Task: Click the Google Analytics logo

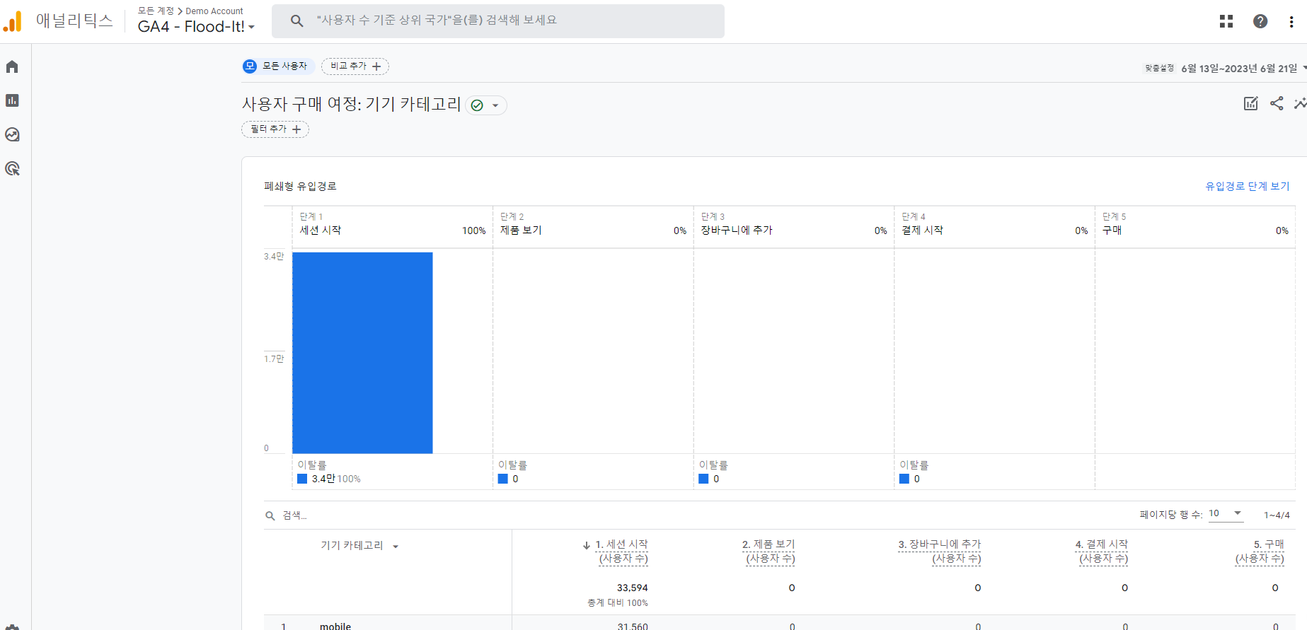Action: coord(13,21)
